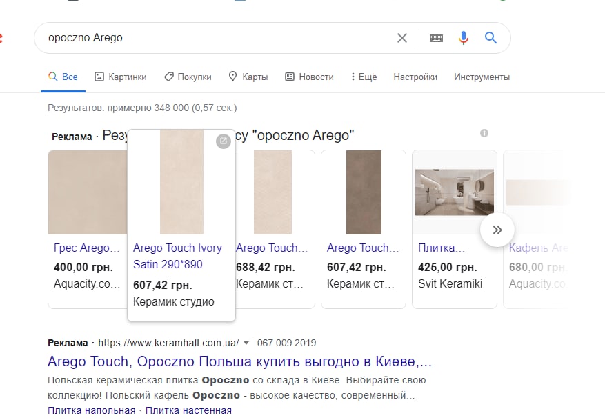
Task: Open the 'Arego Touch, Opoczno Польша купить выгодно' ad
Action: (x=239, y=361)
